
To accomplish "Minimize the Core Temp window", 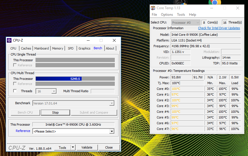I will click(x=212, y=8).
